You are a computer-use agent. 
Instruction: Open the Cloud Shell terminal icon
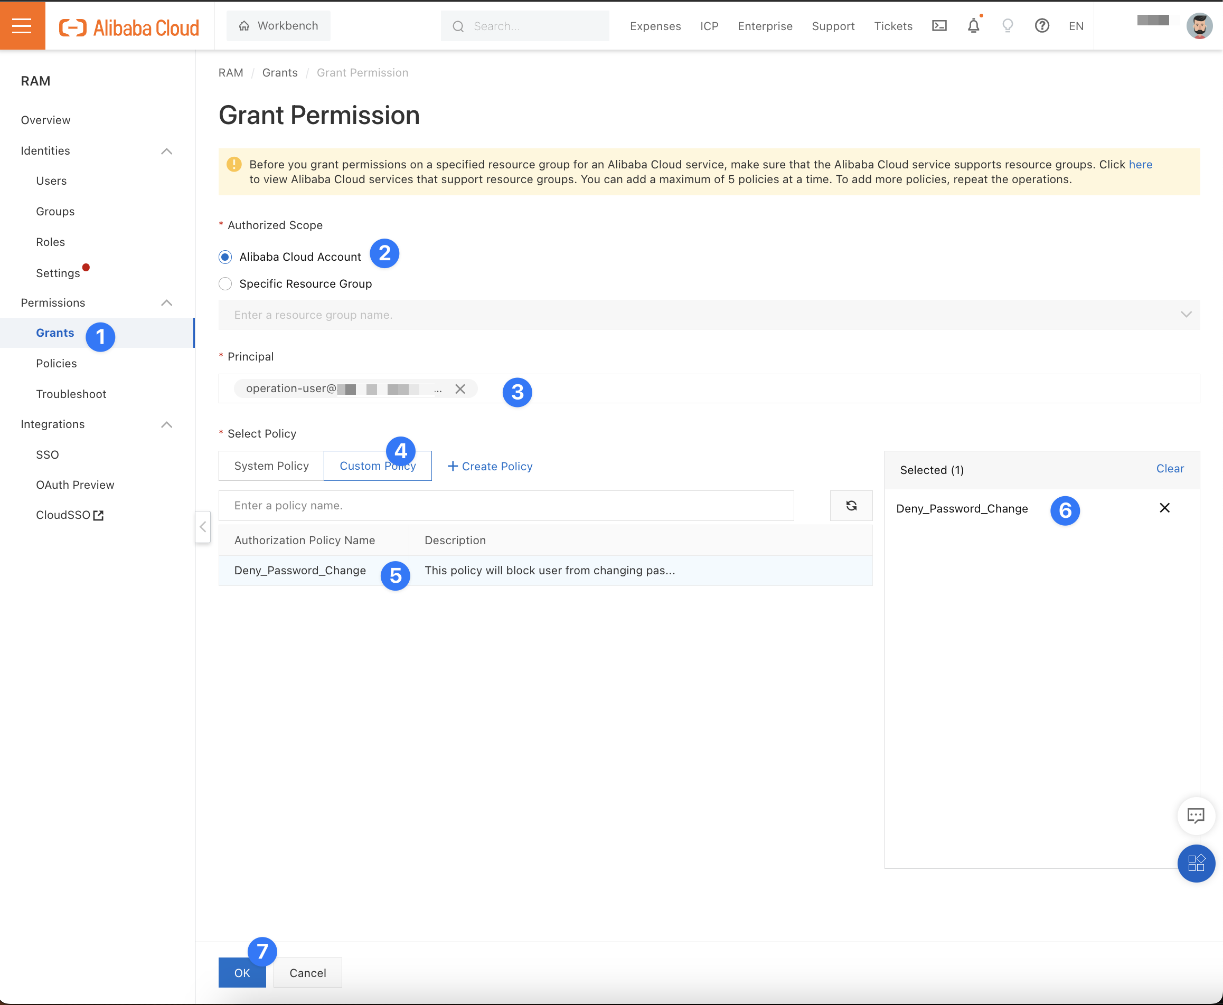coord(939,26)
